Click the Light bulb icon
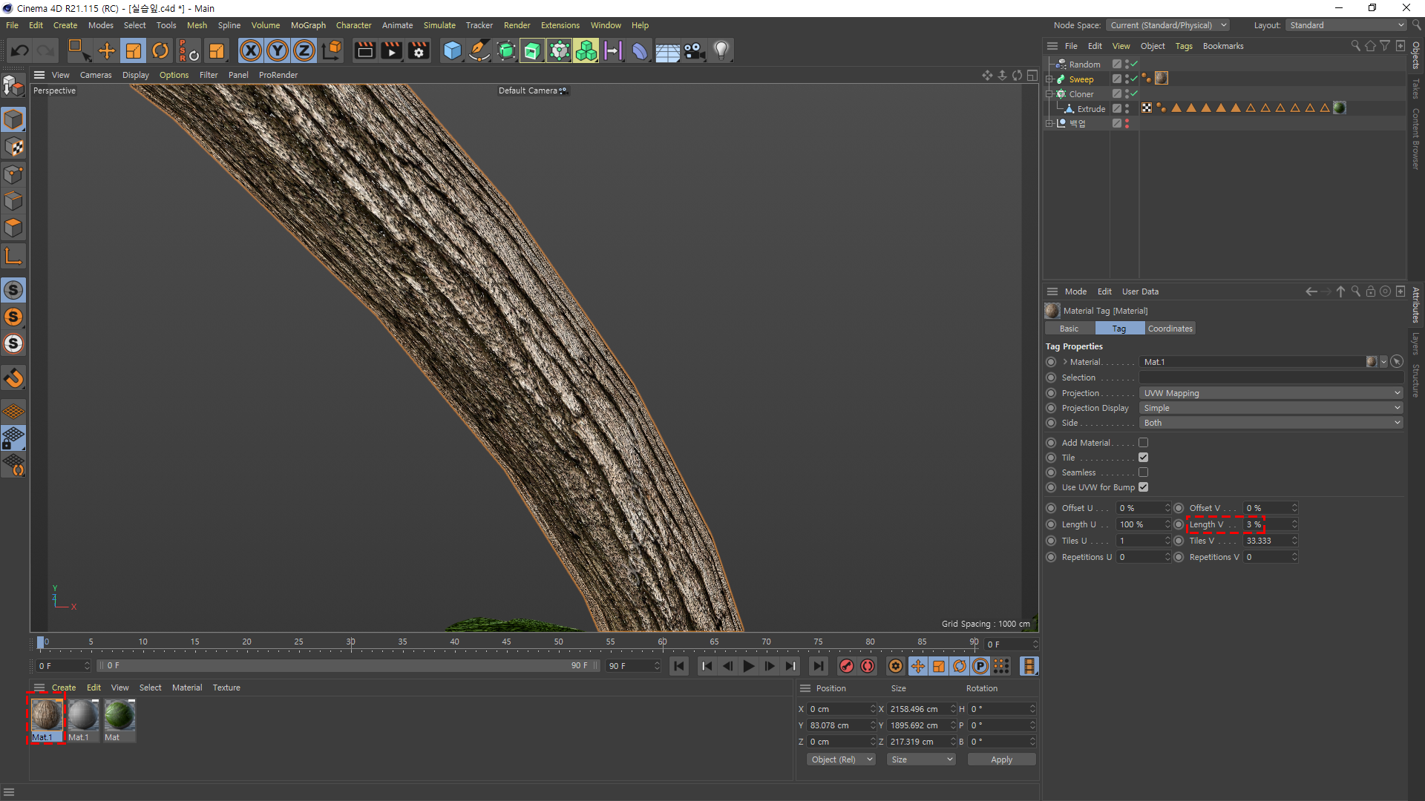The height and width of the screenshot is (801, 1425). [x=721, y=50]
